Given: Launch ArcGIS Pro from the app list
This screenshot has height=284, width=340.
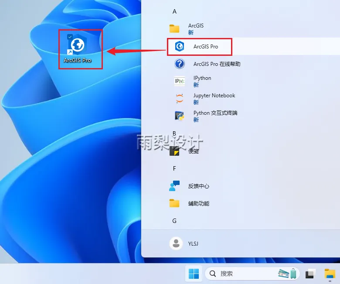Looking at the screenshot, I should tap(254, 46).
